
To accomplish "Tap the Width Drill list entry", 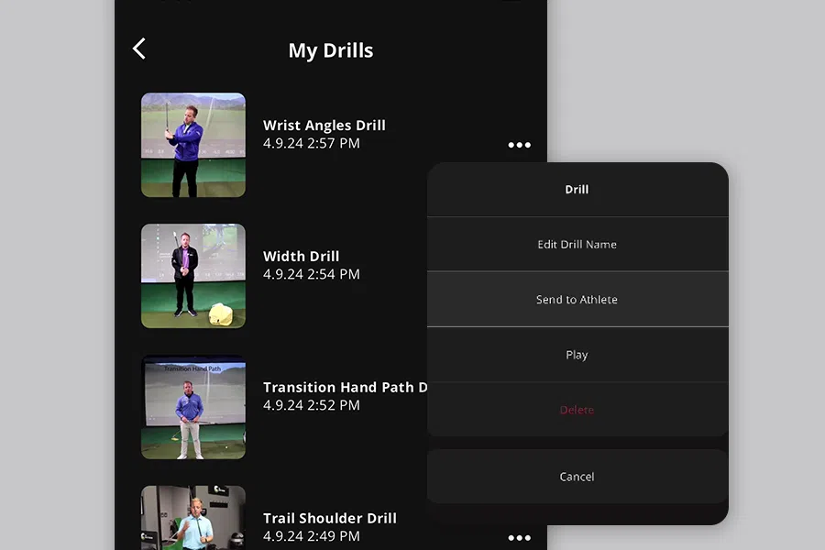I will click(312, 265).
